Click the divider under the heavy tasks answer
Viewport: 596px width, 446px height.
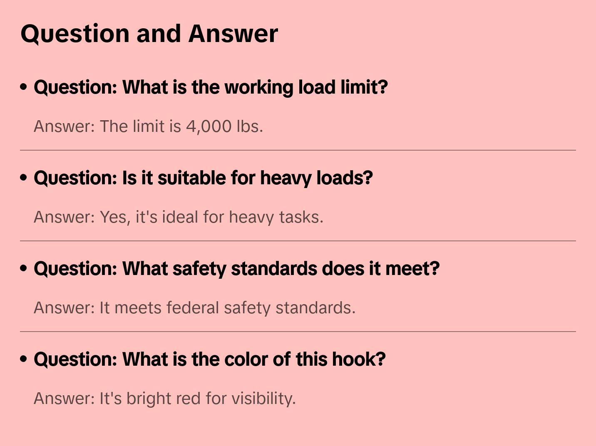[298, 241]
